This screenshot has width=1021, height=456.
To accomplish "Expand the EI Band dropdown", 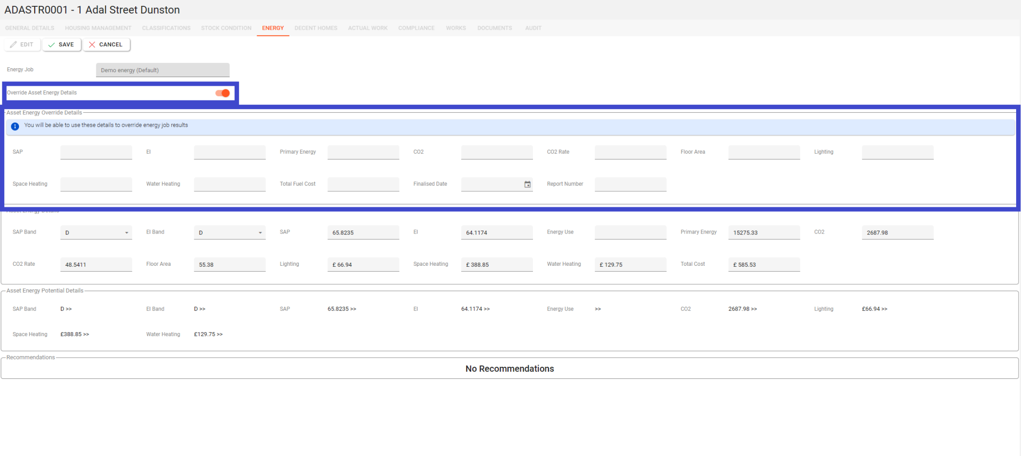I will point(229,233).
